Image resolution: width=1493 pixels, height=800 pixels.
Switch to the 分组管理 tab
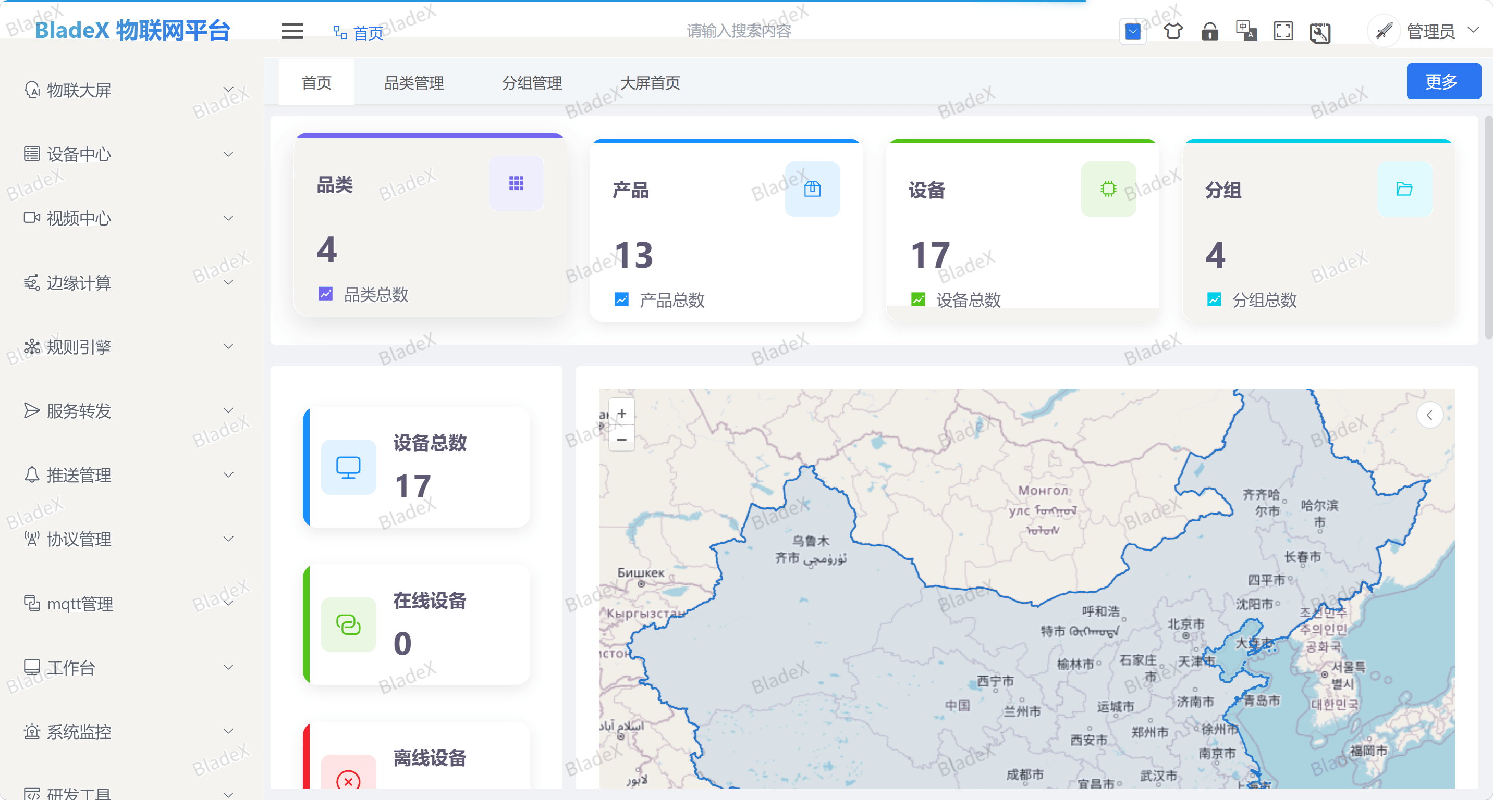tap(532, 83)
